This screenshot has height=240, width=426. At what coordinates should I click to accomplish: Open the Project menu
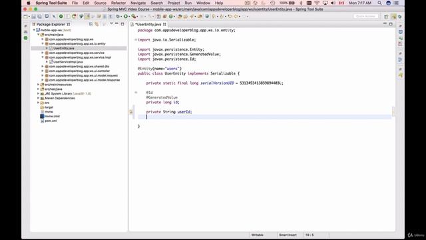coord(174,3)
